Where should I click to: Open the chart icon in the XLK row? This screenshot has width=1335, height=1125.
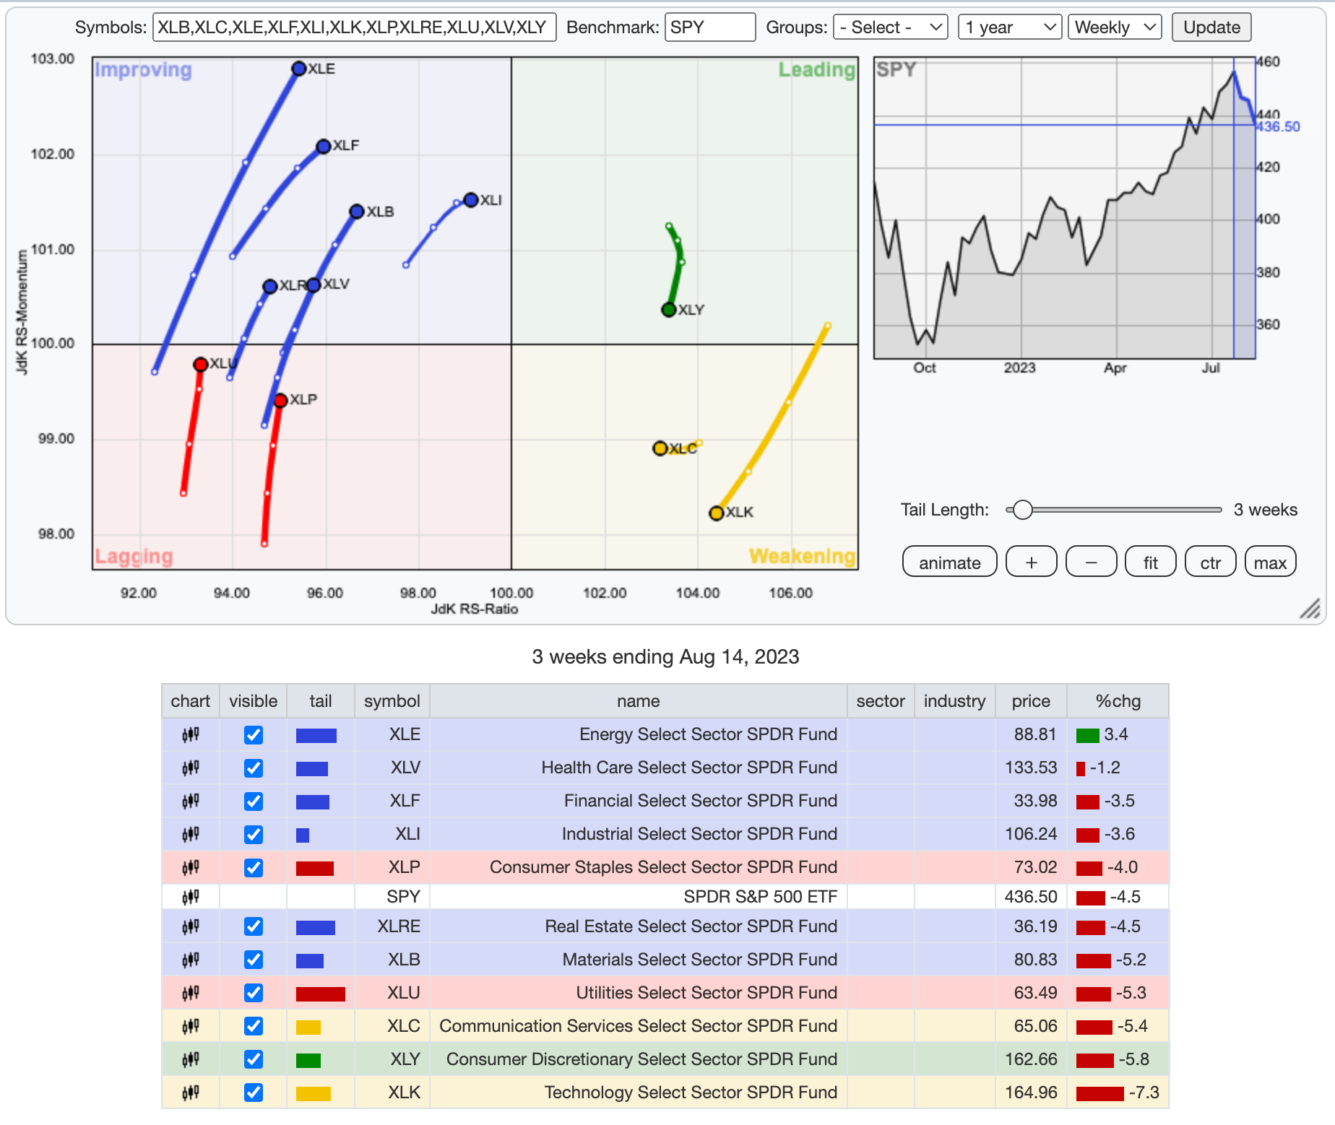(191, 1093)
